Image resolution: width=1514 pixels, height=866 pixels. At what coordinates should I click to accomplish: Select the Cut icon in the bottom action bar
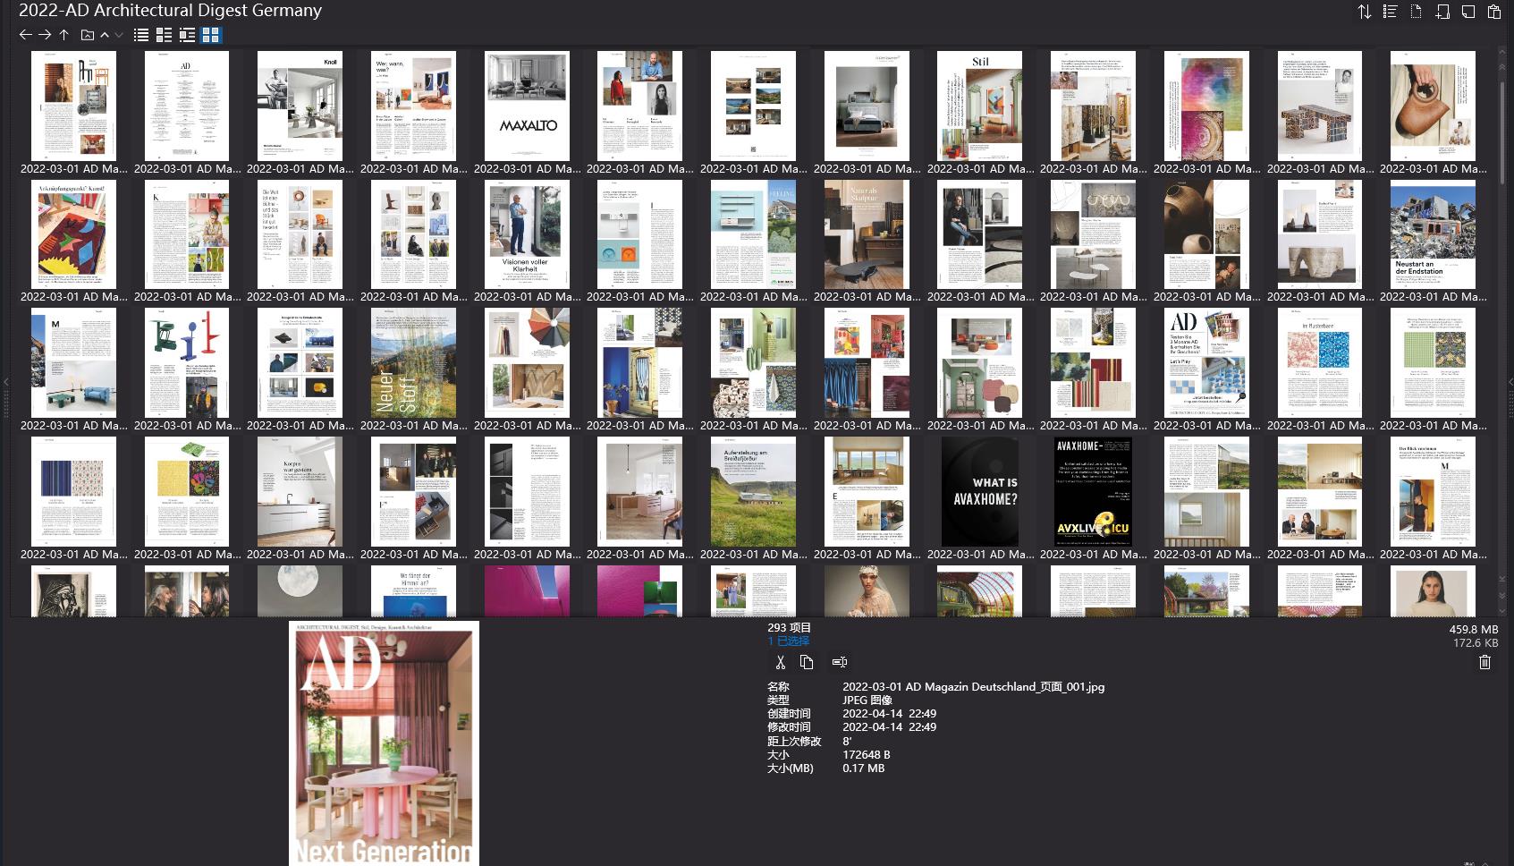click(779, 662)
